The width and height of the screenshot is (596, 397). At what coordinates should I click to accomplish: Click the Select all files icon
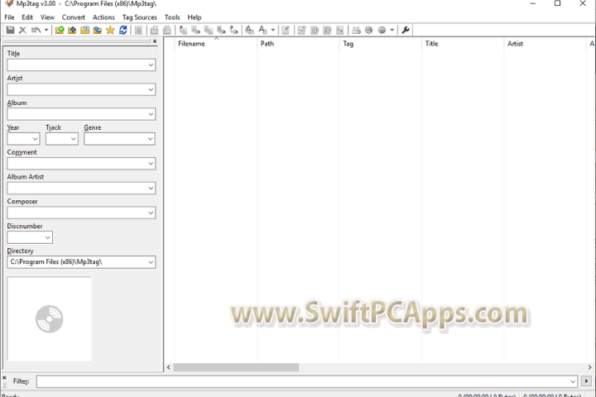[139, 30]
